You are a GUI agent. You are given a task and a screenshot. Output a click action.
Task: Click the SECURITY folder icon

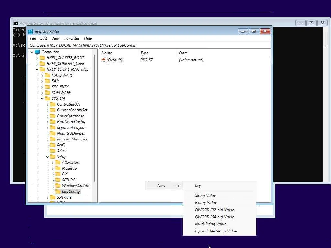(x=48, y=87)
